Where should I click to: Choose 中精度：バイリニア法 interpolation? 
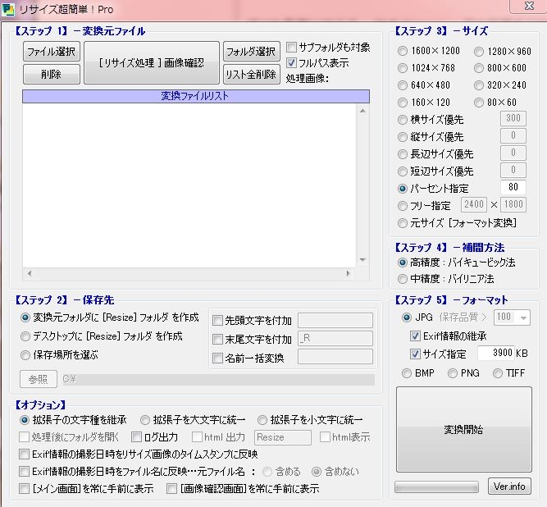[403, 279]
